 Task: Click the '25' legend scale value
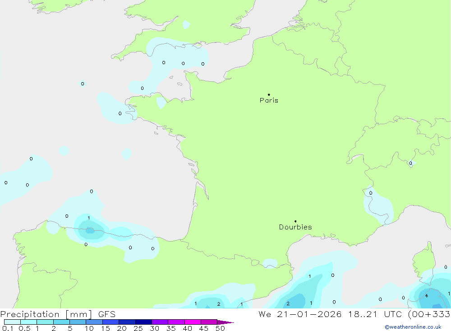click(x=138, y=328)
